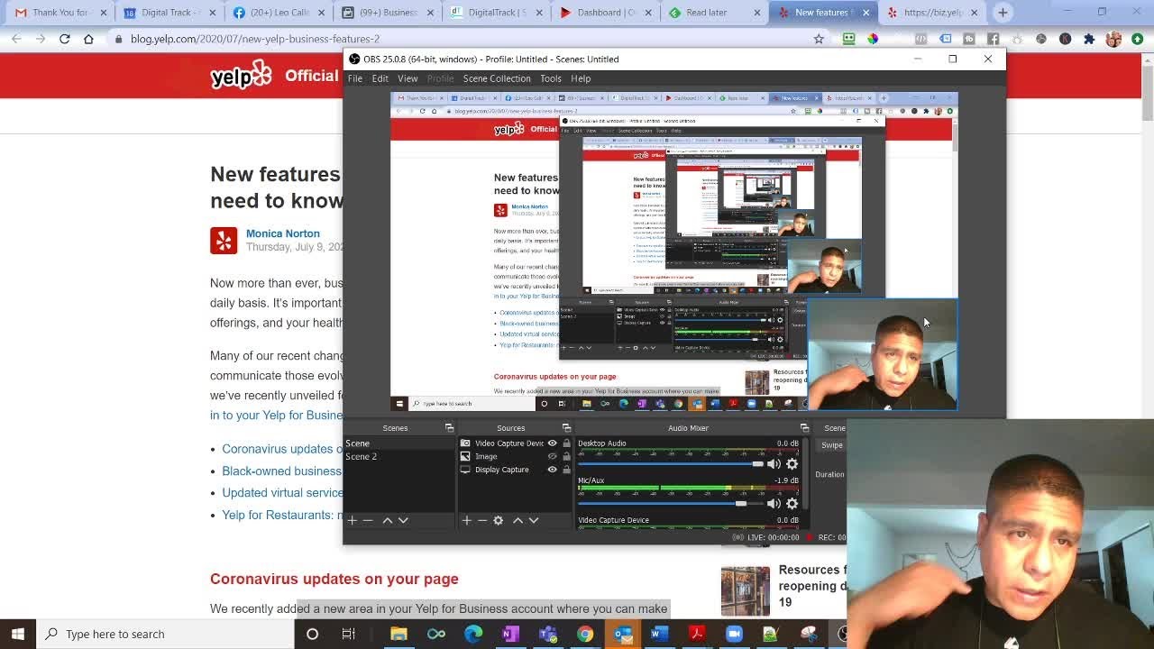Toggle lock on Display Capture source
This screenshot has width=1154, height=649.
[x=566, y=470]
